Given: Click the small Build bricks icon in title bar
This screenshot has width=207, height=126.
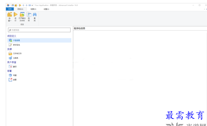Looking at the screenshot, I should point(16,5).
